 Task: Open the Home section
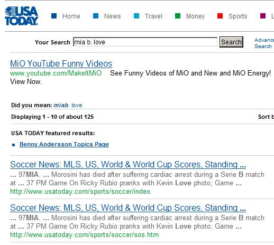click(x=71, y=16)
